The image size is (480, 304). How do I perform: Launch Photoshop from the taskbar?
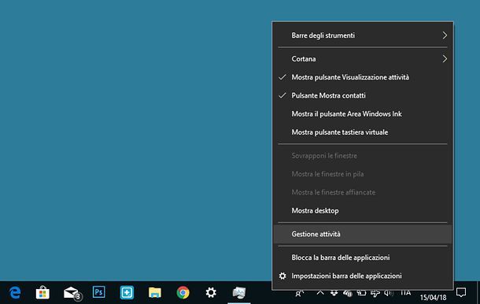(98, 292)
